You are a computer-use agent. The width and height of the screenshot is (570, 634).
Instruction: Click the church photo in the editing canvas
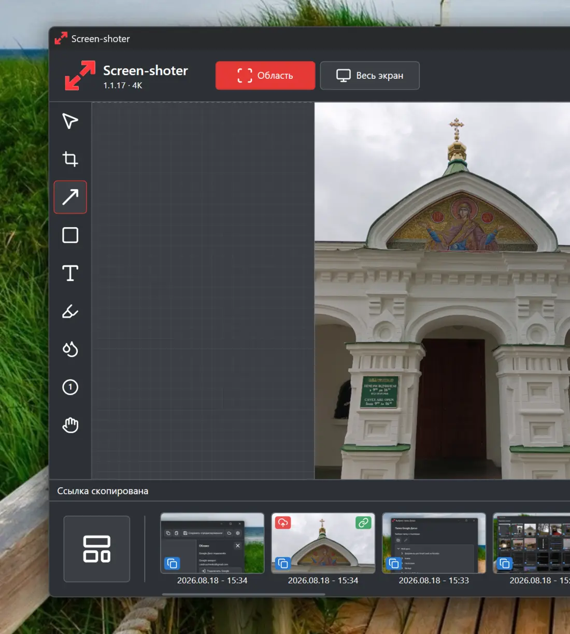pyautogui.click(x=442, y=290)
